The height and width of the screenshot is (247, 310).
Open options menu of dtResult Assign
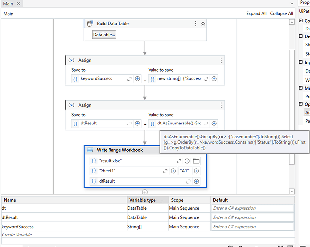pos(221,105)
